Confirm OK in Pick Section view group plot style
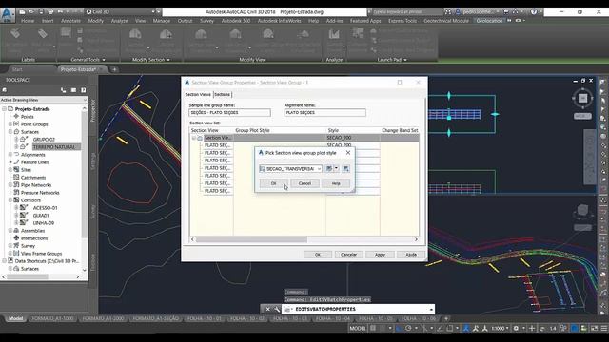 pyautogui.click(x=274, y=183)
